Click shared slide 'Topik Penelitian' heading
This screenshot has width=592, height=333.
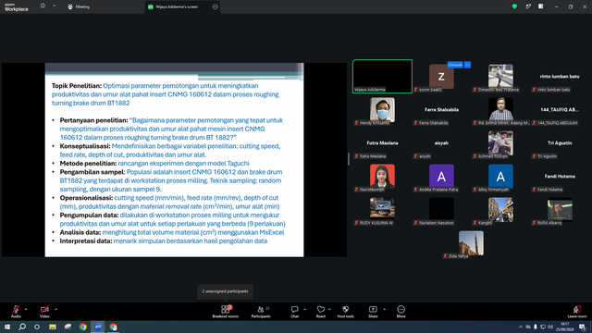click(77, 86)
